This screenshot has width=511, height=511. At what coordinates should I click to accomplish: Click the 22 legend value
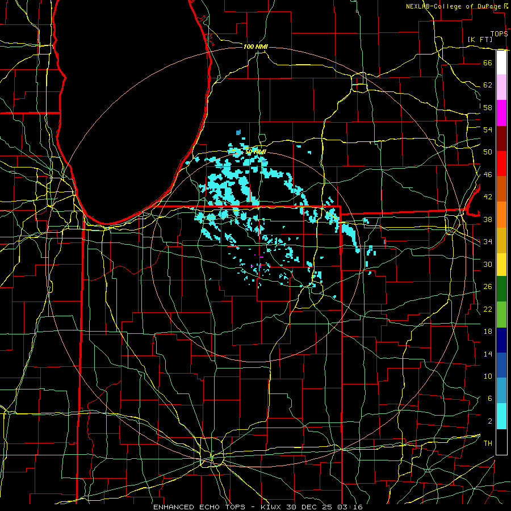point(488,309)
